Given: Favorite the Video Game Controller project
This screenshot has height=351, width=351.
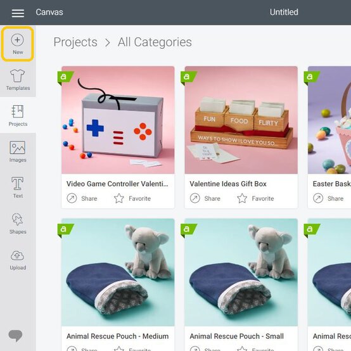Looking at the screenshot, I should tap(132, 198).
